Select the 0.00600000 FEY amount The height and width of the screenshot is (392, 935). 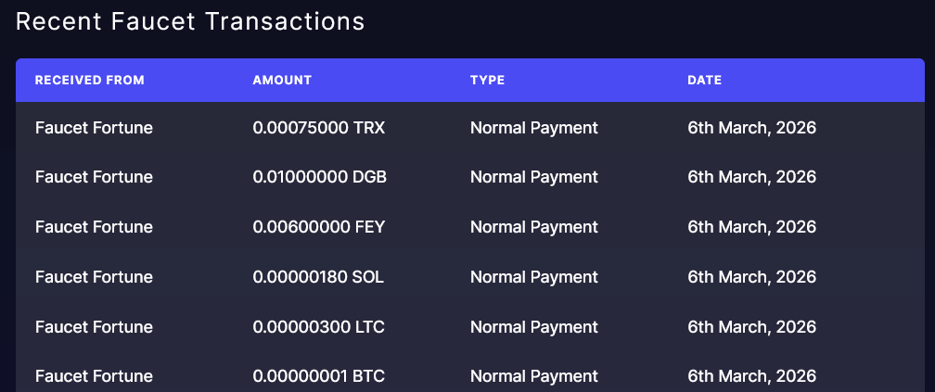tap(318, 227)
